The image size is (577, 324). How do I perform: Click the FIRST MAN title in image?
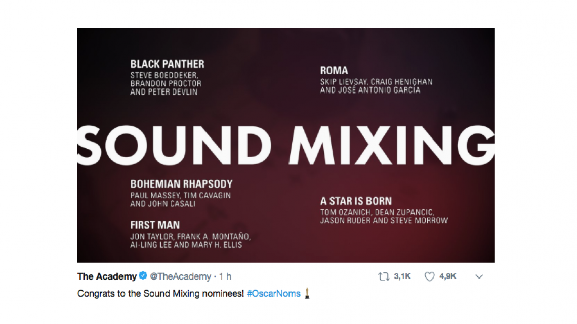[155, 225]
